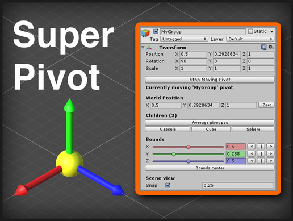The height and width of the screenshot is (221, 293).
Task: Click the X bounds maximum arrow button
Action: 270,147
